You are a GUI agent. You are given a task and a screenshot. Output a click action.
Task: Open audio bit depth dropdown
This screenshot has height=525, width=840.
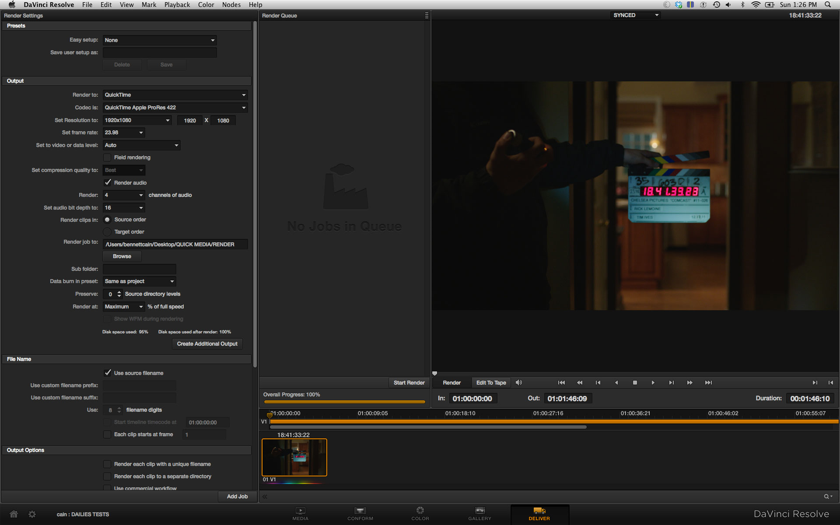click(x=124, y=208)
